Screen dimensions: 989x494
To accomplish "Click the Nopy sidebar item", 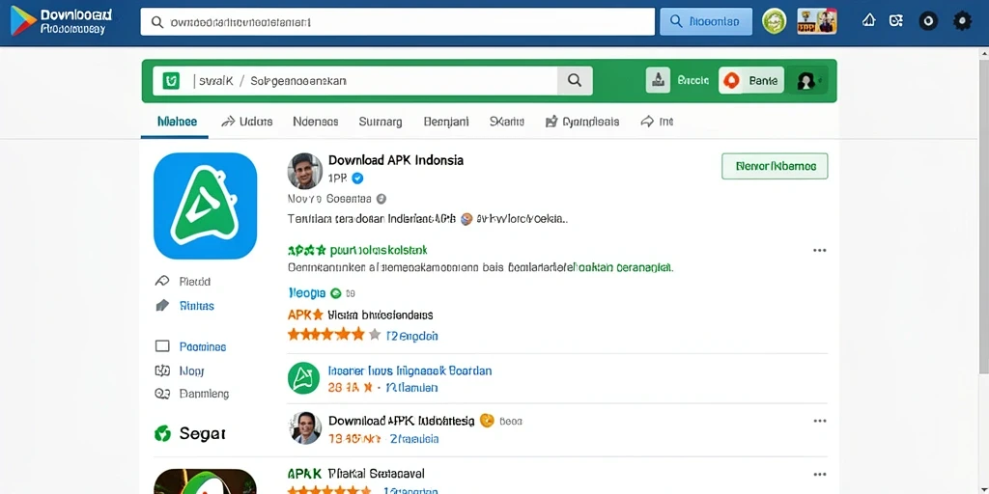I will pyautogui.click(x=180, y=371).
